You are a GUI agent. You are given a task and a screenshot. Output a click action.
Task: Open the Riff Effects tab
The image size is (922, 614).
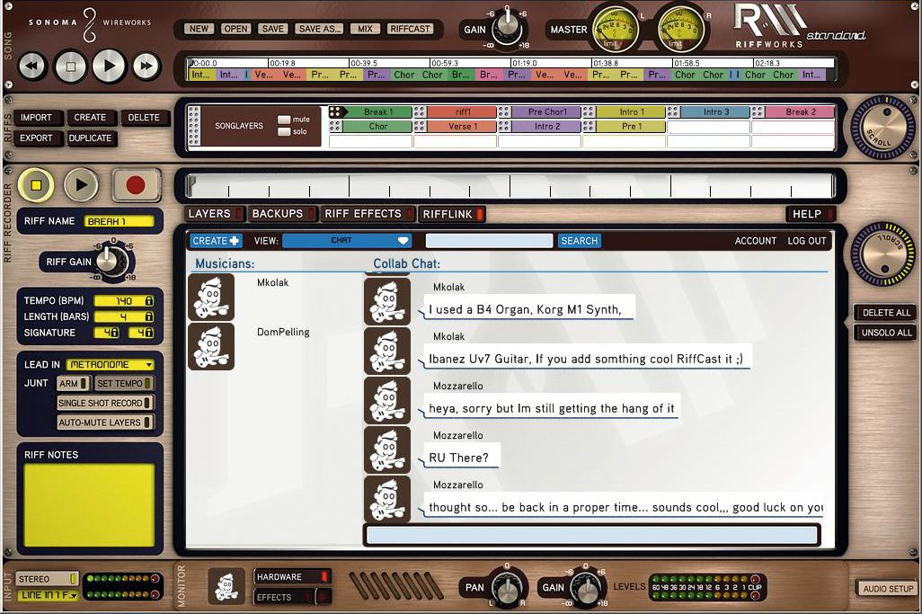coord(368,214)
